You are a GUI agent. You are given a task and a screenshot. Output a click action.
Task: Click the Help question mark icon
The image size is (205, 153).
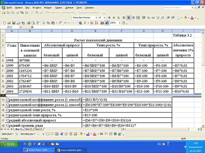click(x=123, y=23)
